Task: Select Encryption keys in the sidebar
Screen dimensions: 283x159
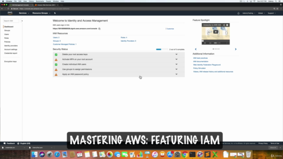Action: click(x=10, y=61)
